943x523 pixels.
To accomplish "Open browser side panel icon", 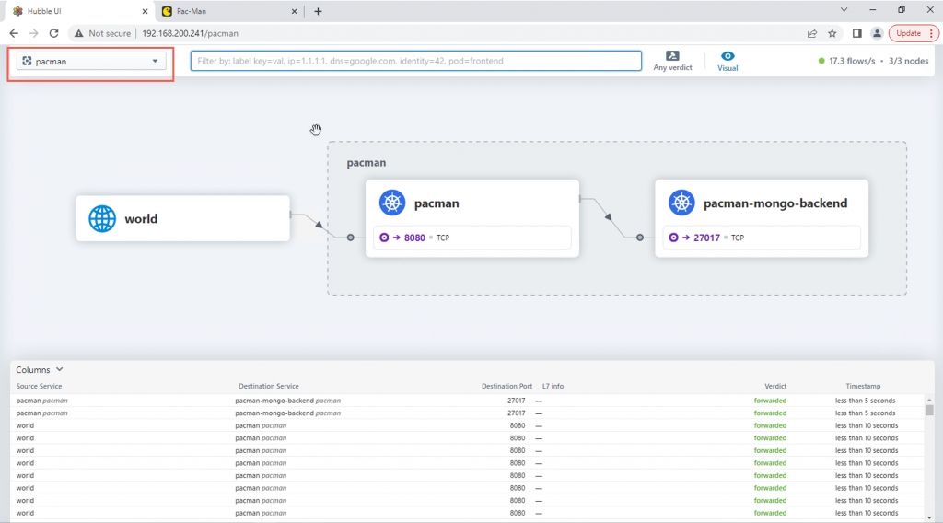I will coord(857,34).
